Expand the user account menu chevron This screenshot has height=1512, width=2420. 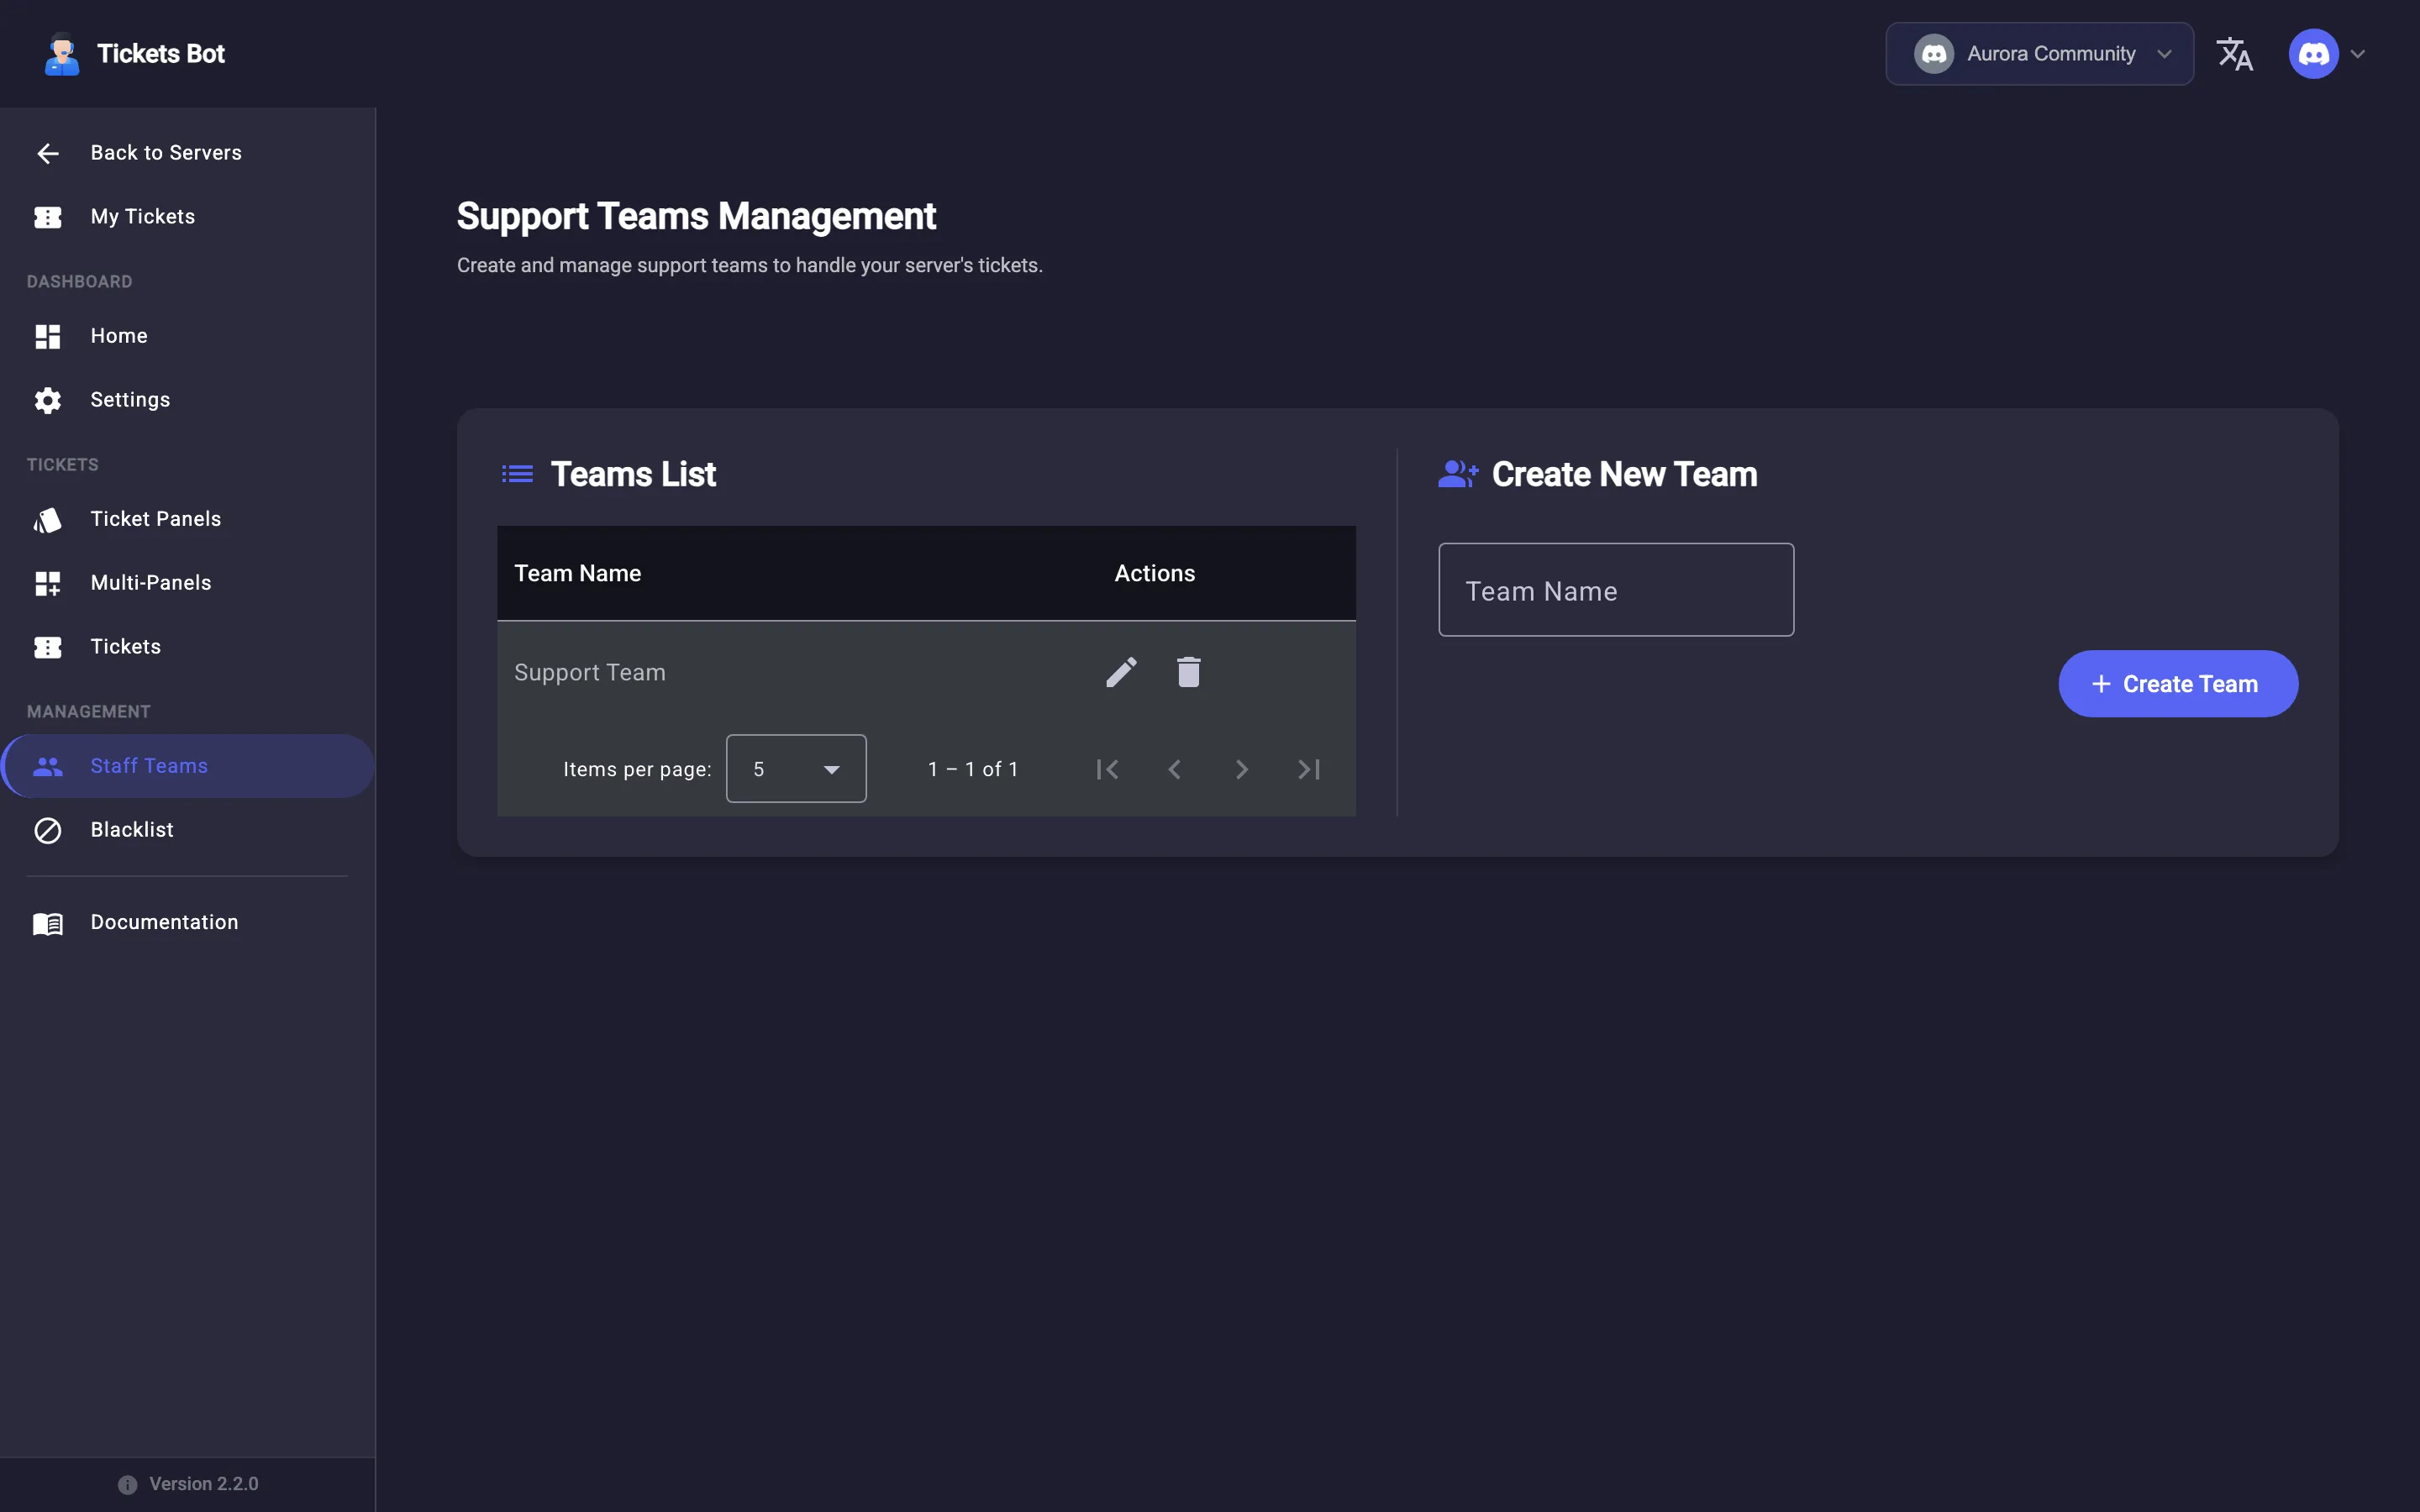coord(2358,54)
